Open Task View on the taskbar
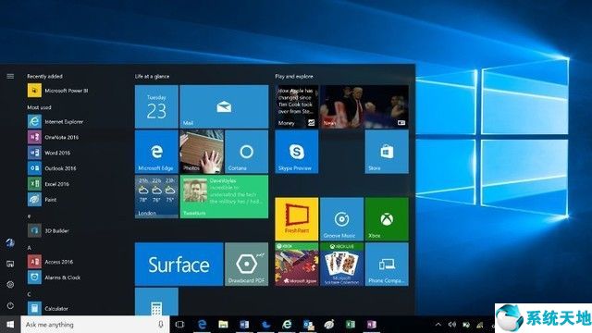 [x=180, y=325]
